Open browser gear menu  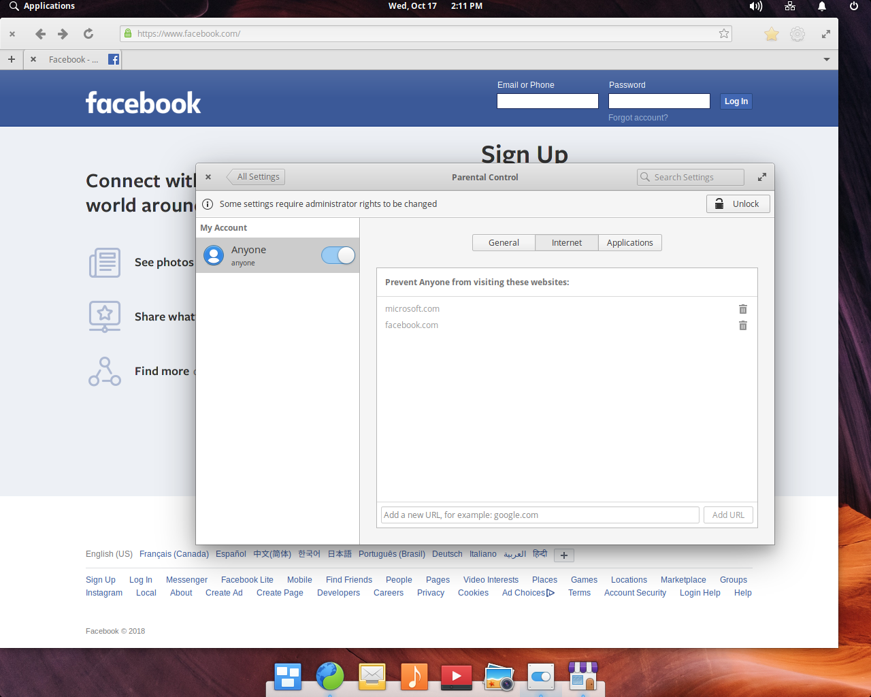pos(798,34)
